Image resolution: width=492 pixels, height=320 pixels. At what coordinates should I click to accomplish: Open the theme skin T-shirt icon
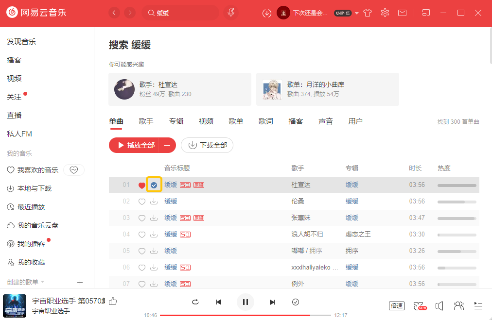coord(368,13)
